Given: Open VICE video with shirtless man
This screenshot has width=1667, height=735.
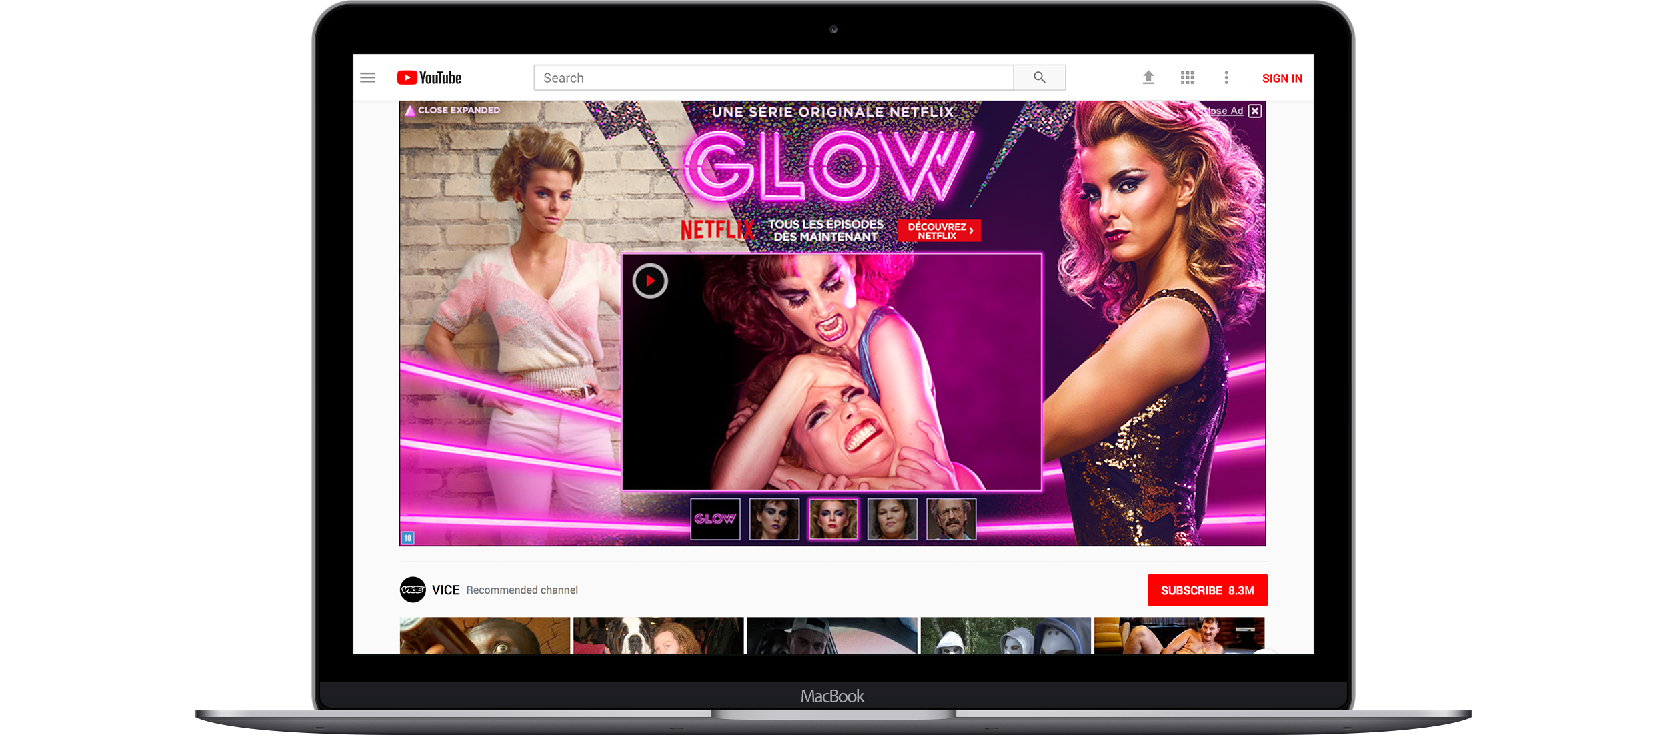Looking at the screenshot, I should [1179, 636].
